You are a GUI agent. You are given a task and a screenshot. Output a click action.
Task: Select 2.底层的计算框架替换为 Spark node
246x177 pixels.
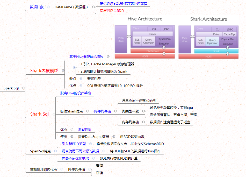[x=104, y=71]
